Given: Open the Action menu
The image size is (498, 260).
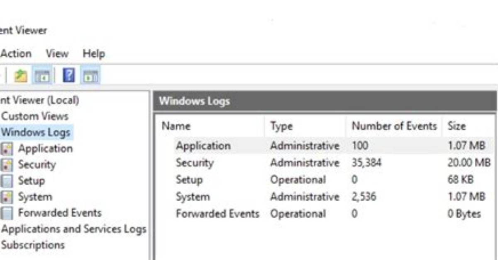Looking at the screenshot, I should [16, 54].
